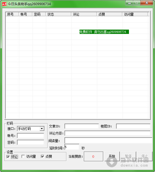
Task: Click the 帐号 column header
Action: pyautogui.click(x=26, y=14)
